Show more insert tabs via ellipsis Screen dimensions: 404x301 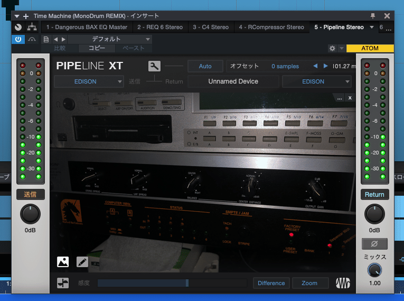[x=389, y=29]
